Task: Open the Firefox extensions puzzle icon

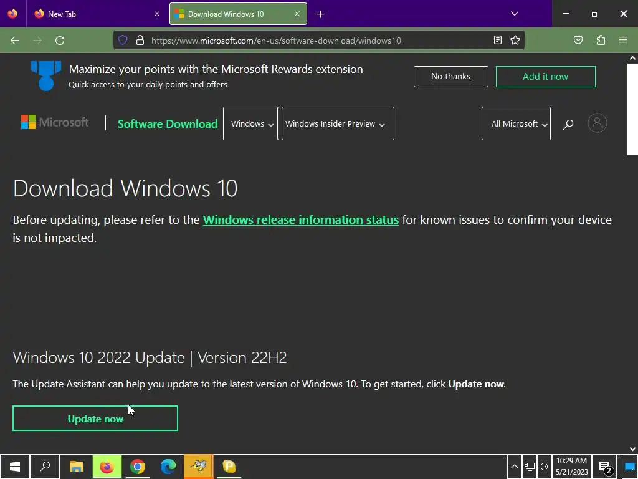Action: tap(601, 40)
